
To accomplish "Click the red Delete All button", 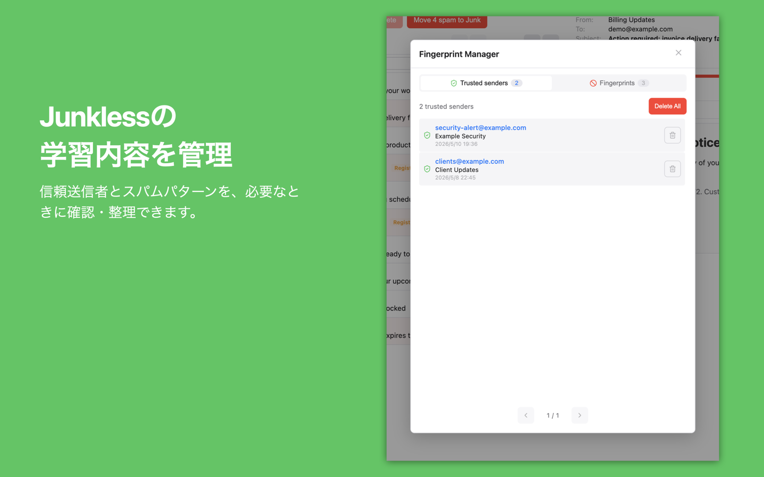I will pos(667,106).
